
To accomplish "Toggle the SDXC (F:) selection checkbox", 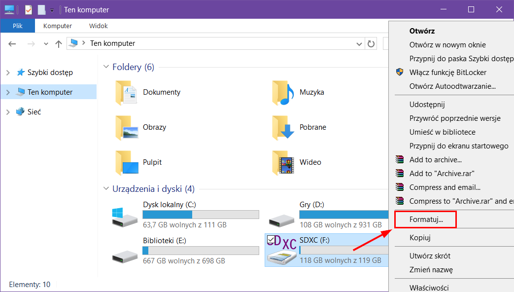I will click(271, 240).
